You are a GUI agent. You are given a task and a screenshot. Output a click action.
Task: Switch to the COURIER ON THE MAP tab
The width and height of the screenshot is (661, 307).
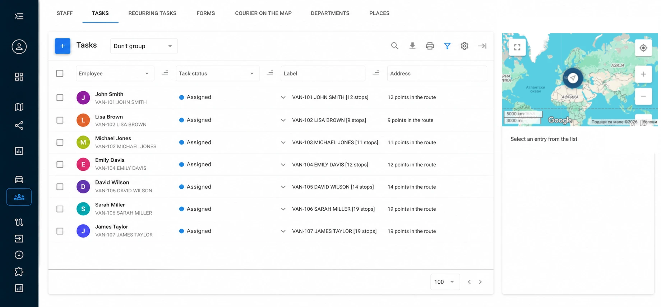pos(263,13)
